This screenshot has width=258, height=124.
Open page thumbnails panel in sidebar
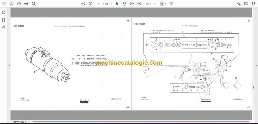(x=3, y=13)
